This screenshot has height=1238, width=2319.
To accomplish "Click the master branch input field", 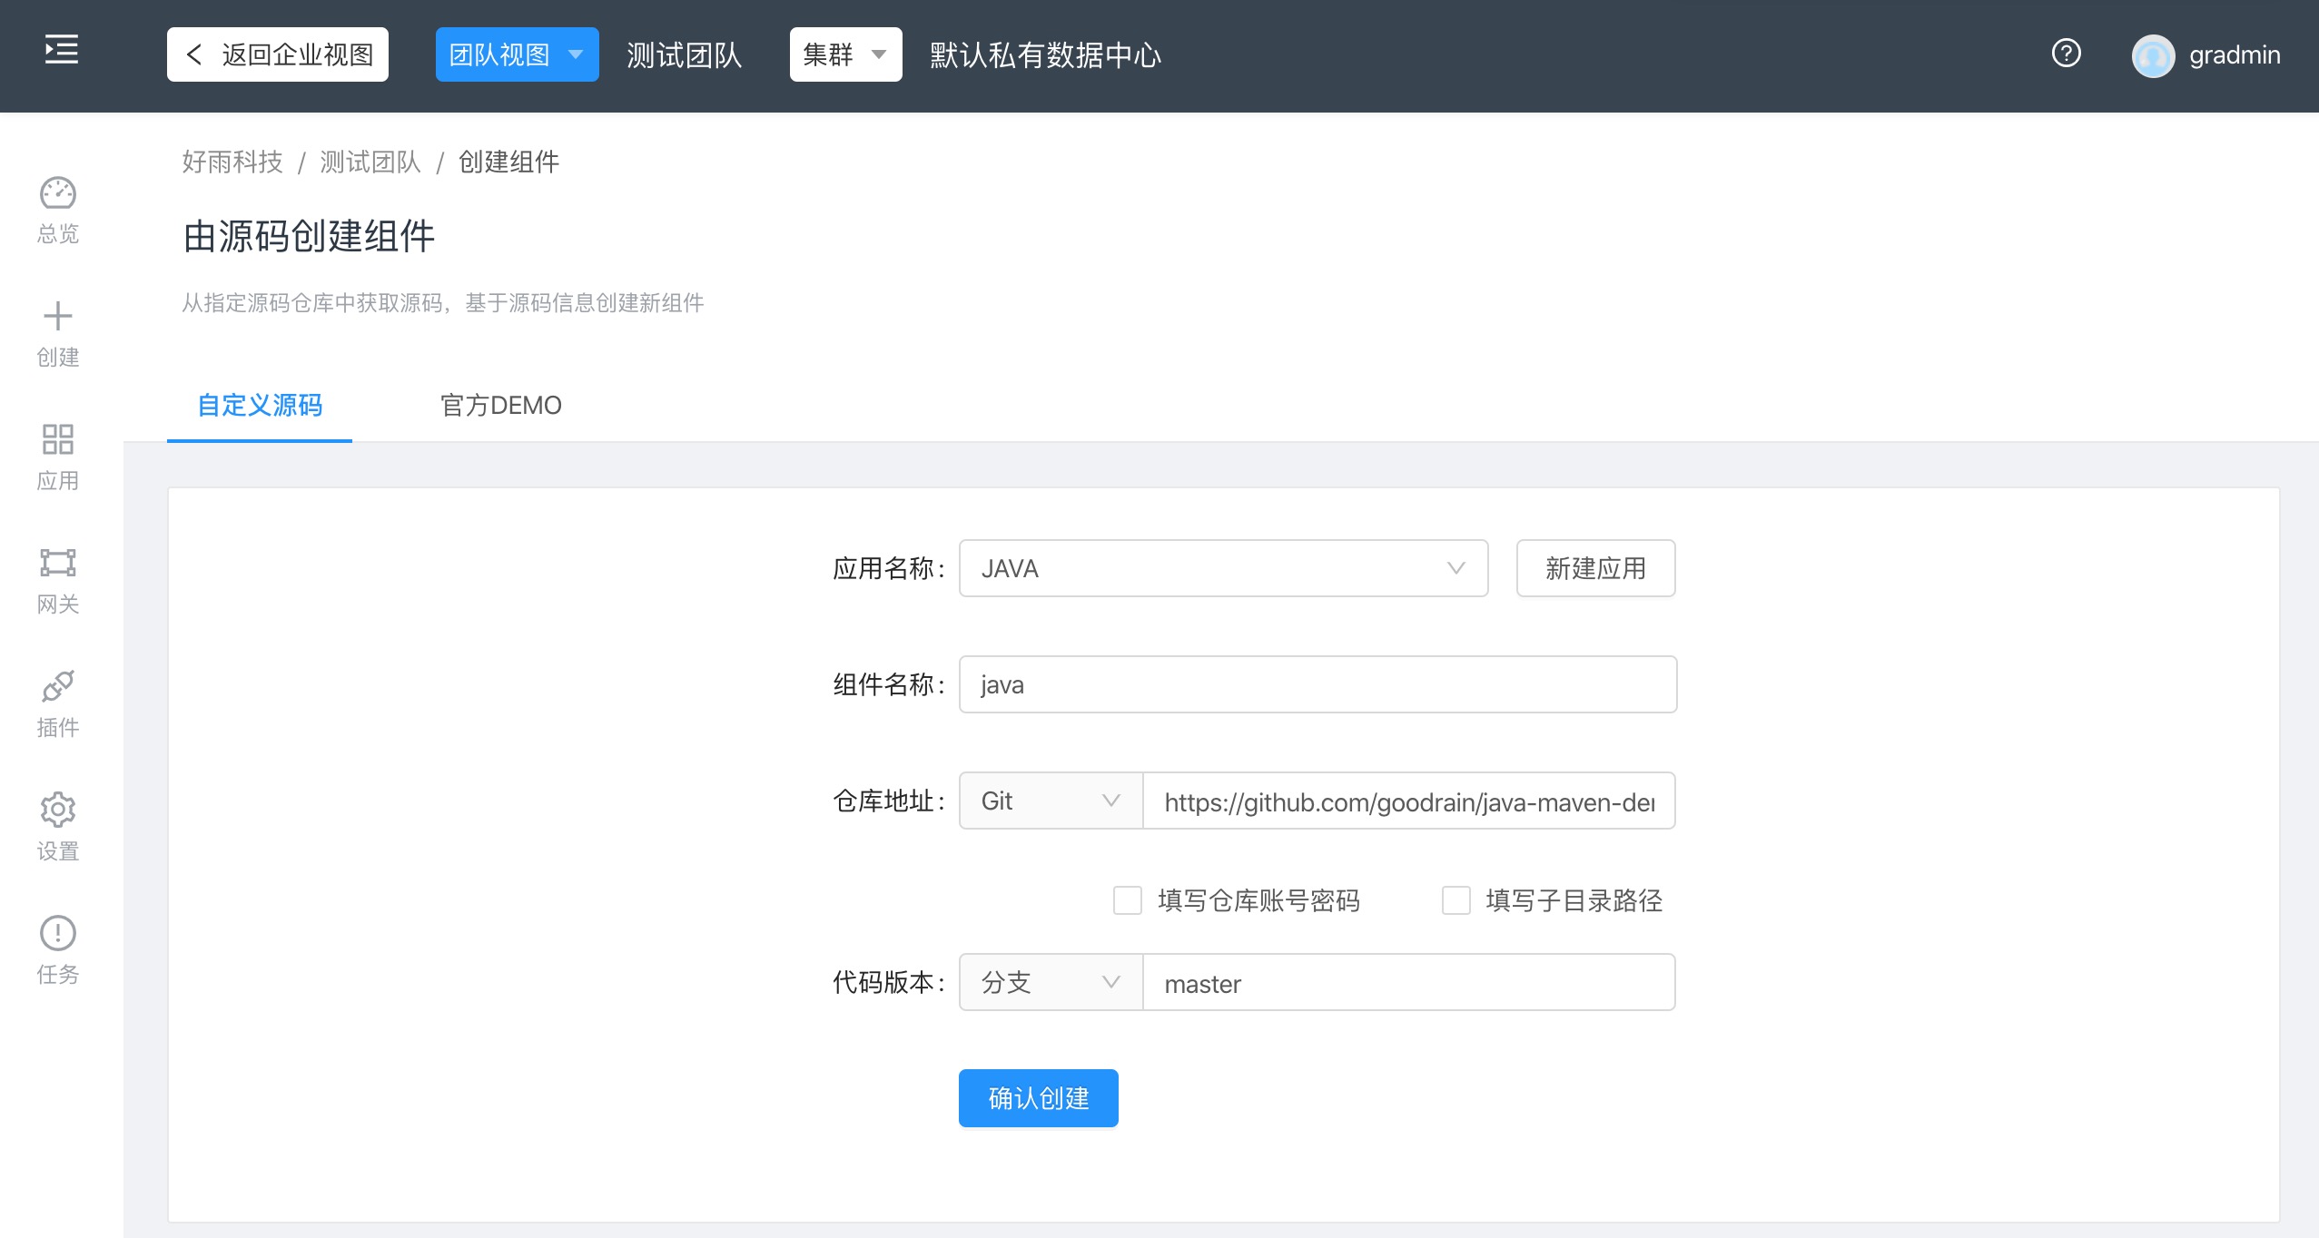I will 1407,983.
